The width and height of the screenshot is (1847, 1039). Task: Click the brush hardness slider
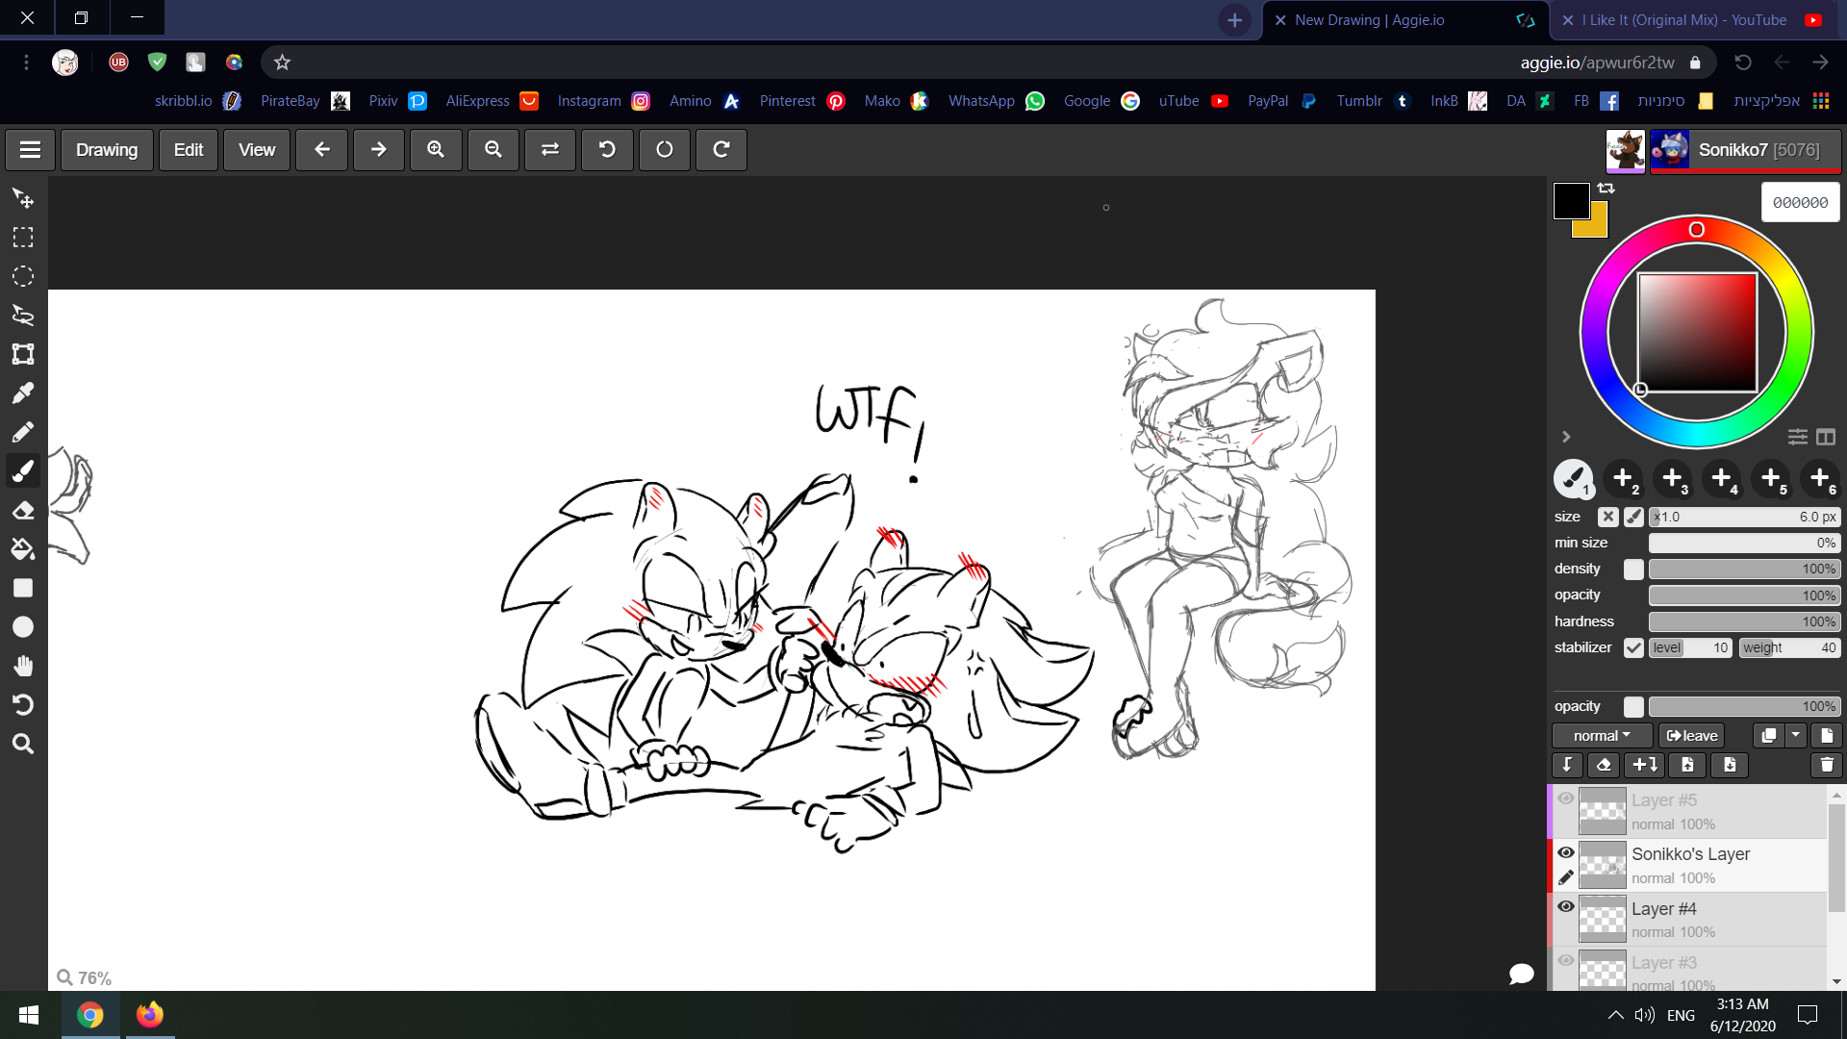pyautogui.click(x=1743, y=621)
